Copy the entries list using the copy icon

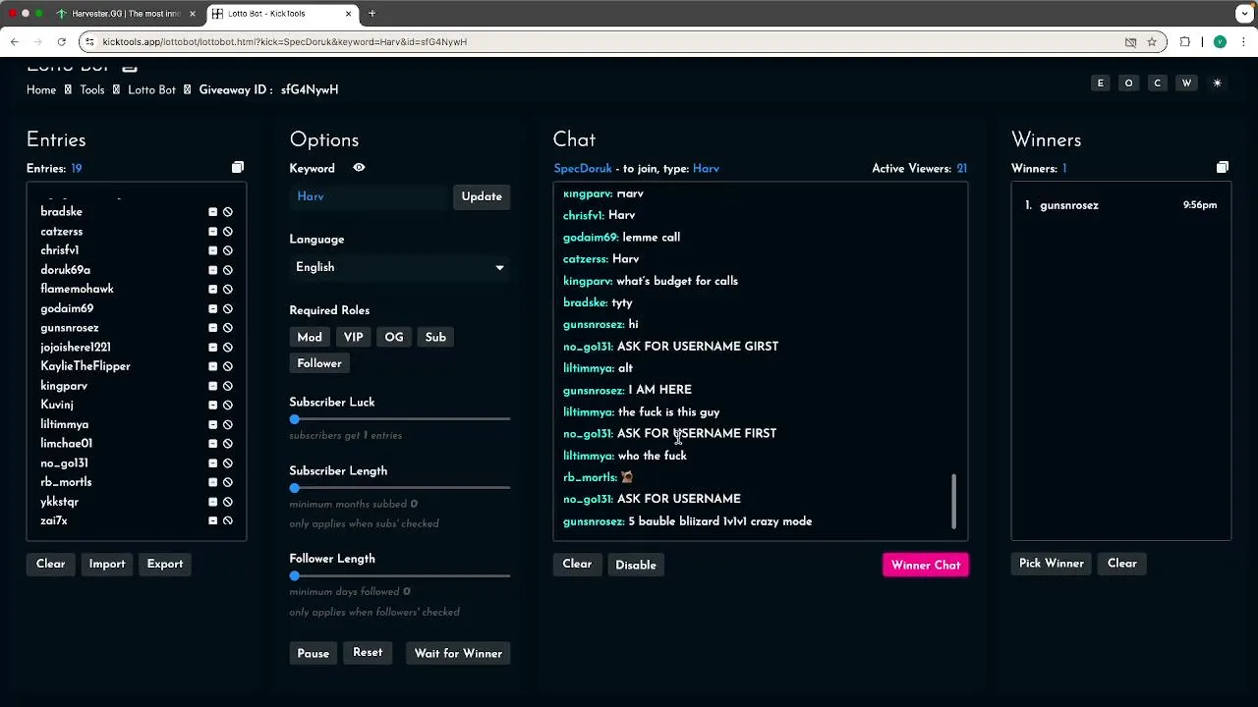pos(238,168)
